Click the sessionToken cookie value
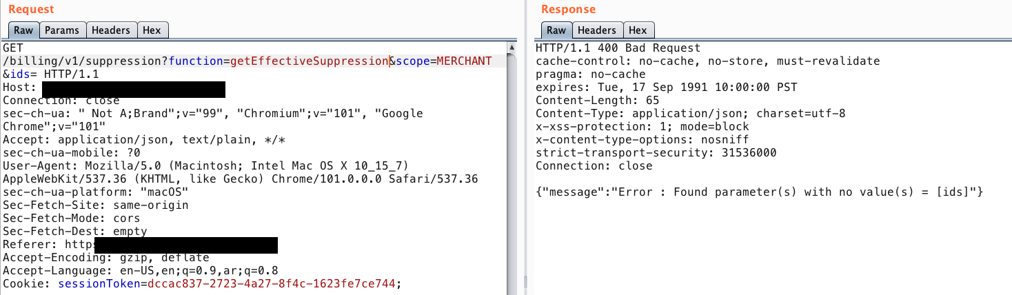 pyautogui.click(x=271, y=283)
